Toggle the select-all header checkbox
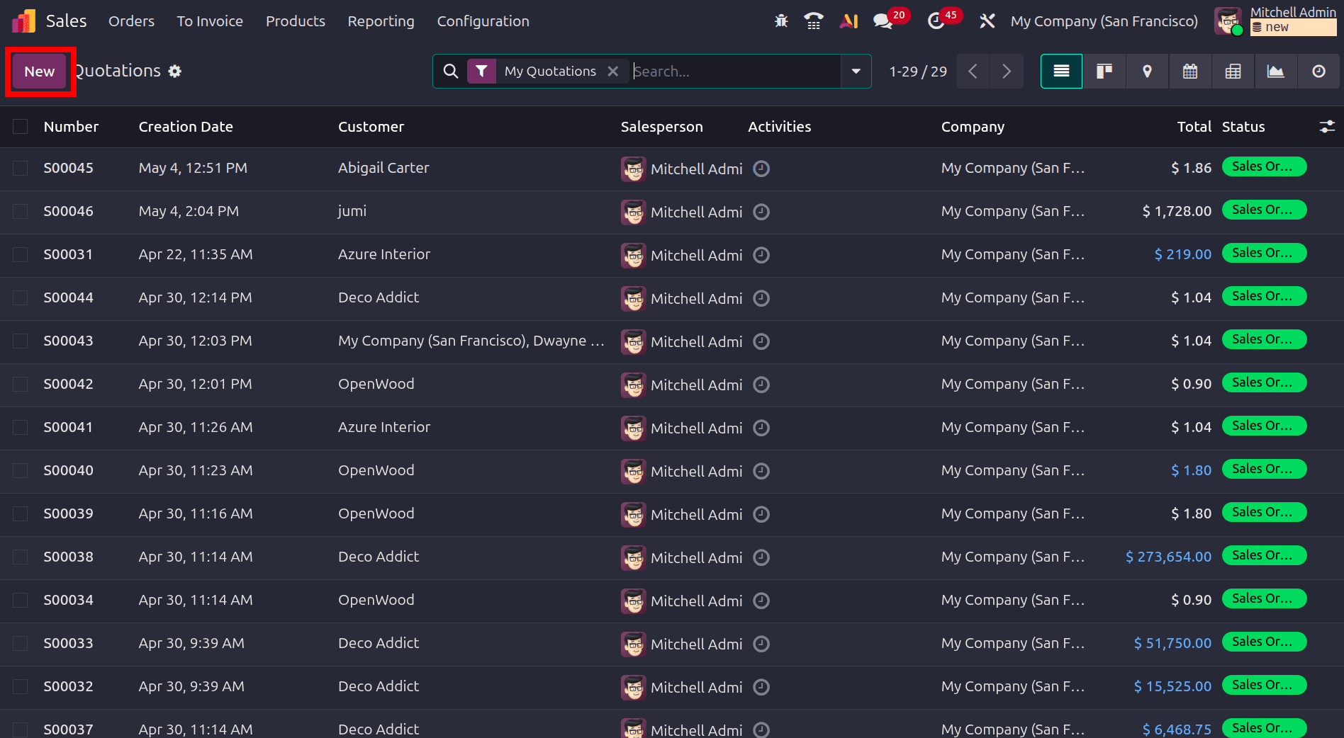1344x738 pixels. coord(21,127)
